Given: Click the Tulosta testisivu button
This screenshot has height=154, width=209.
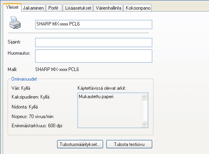Looking at the screenshot, I should 129,144.
